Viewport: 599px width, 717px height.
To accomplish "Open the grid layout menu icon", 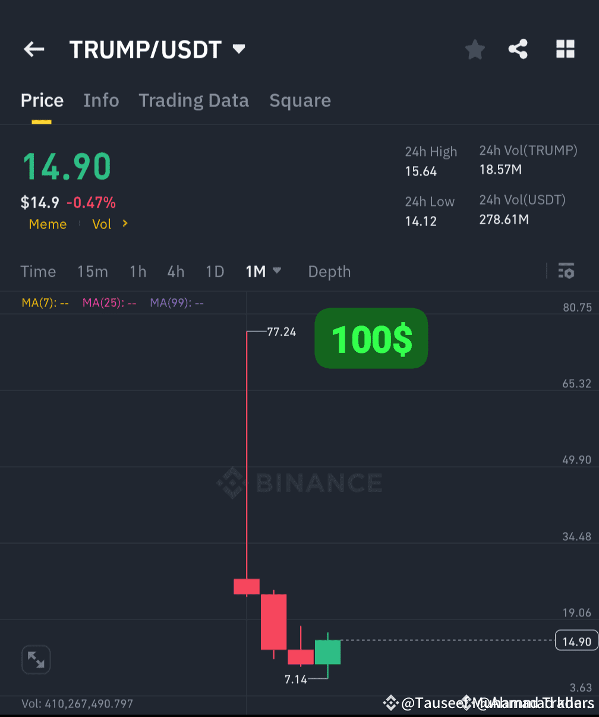I will pos(565,49).
